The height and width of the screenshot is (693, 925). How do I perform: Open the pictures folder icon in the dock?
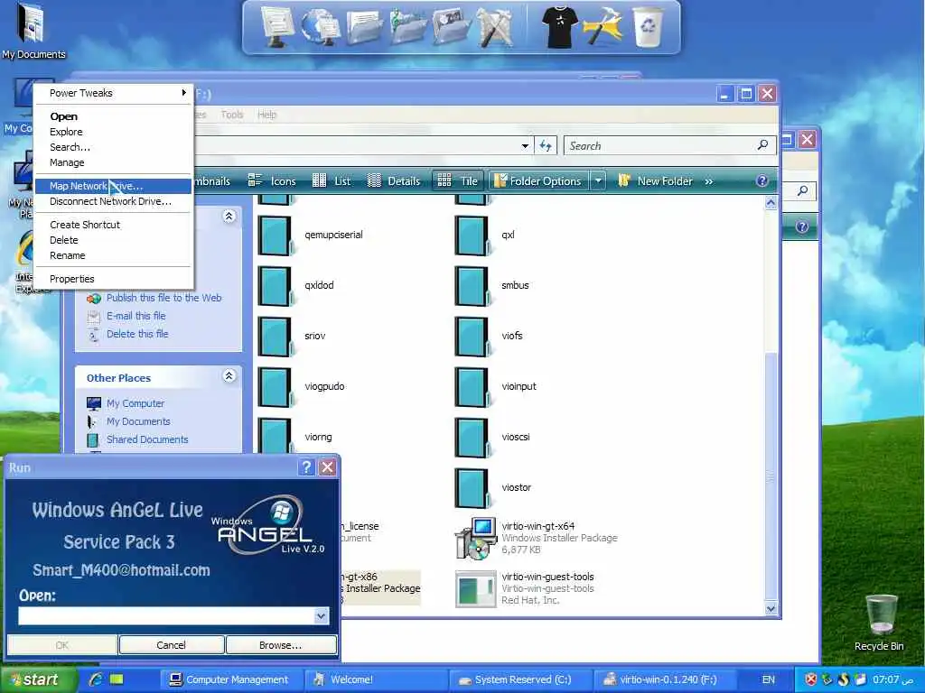[452, 27]
